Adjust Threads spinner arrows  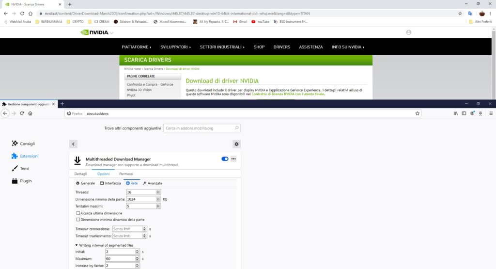tap(158, 192)
